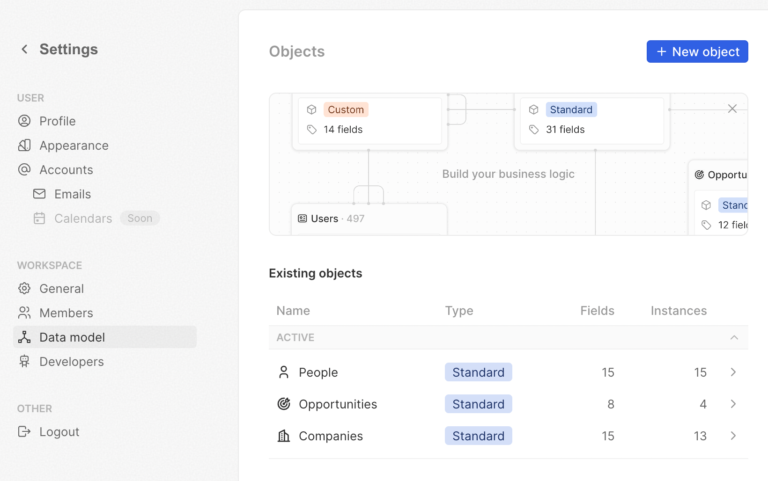This screenshot has height=481, width=768.
Task: Expand the Opportunities row chevron
Action: point(733,404)
